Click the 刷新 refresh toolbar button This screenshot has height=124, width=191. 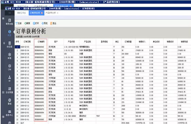coord(27,23)
